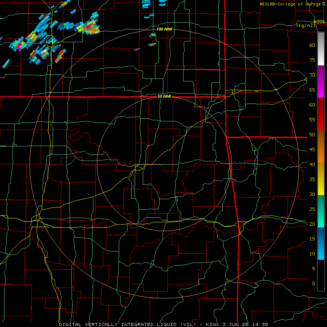The width and height of the screenshot is (327, 327).
Task: Click the 65 scale value
Action: (x=312, y=90)
